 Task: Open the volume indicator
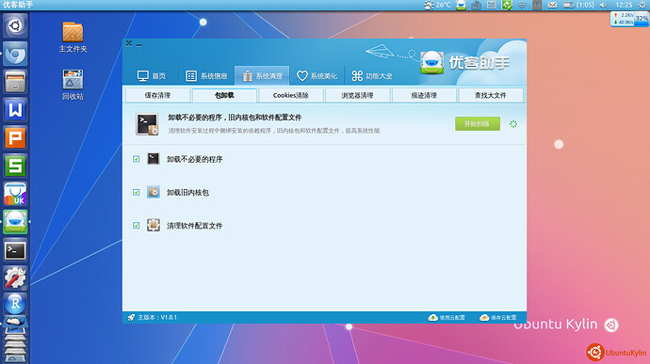coord(604,5)
